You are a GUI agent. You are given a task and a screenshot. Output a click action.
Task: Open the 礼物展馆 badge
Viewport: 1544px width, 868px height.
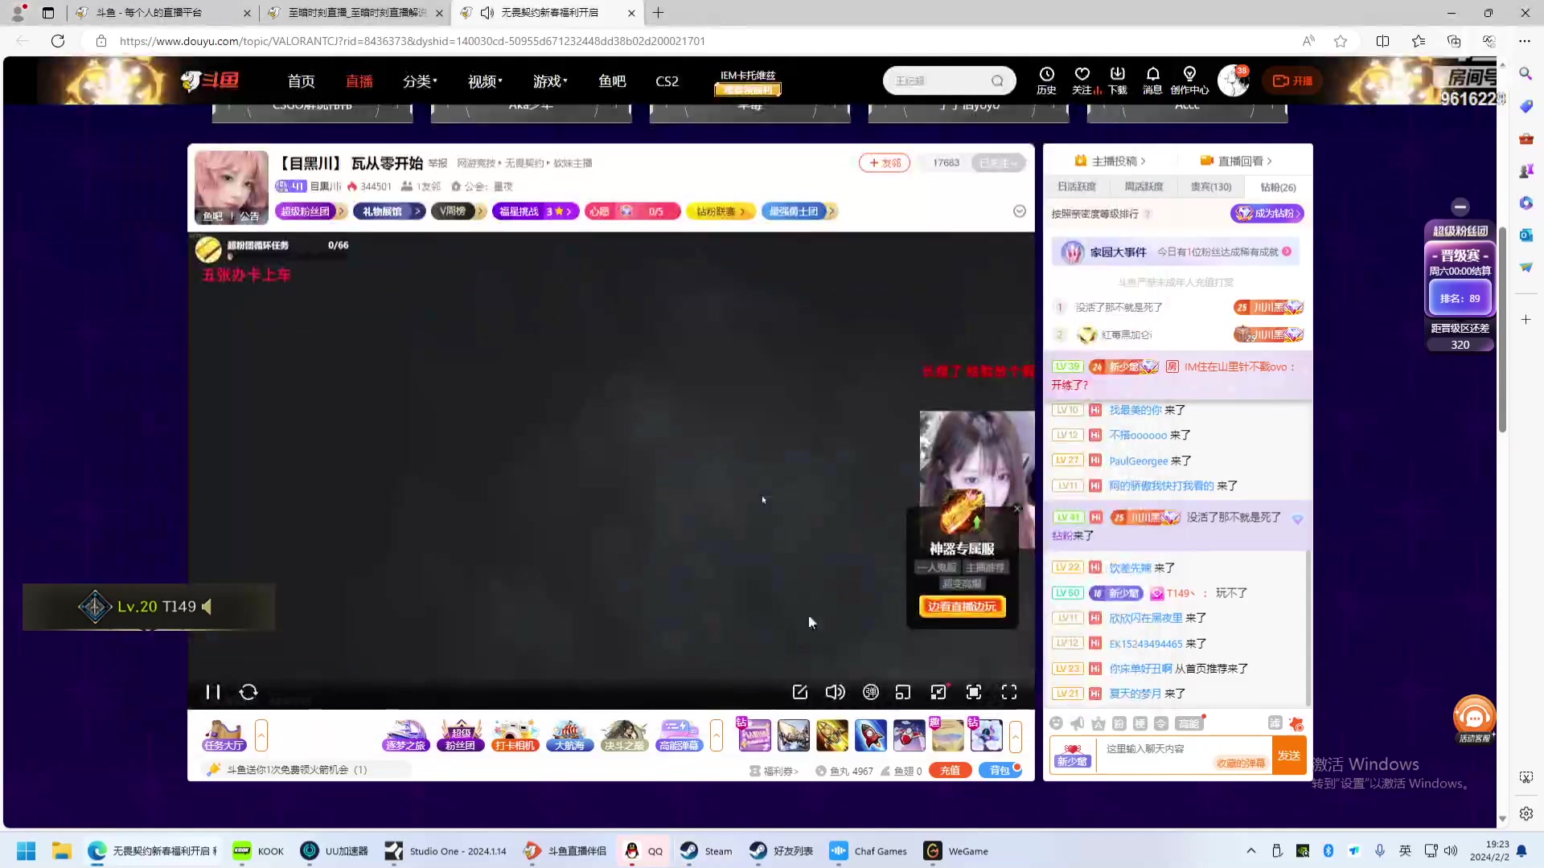pyautogui.click(x=388, y=211)
